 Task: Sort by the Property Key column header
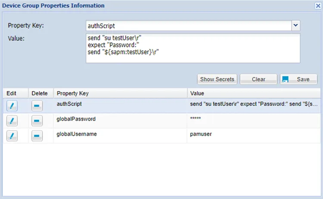pos(120,93)
